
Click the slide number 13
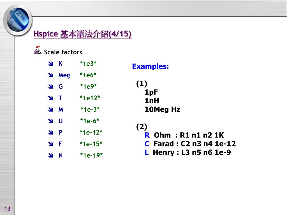tap(7, 209)
